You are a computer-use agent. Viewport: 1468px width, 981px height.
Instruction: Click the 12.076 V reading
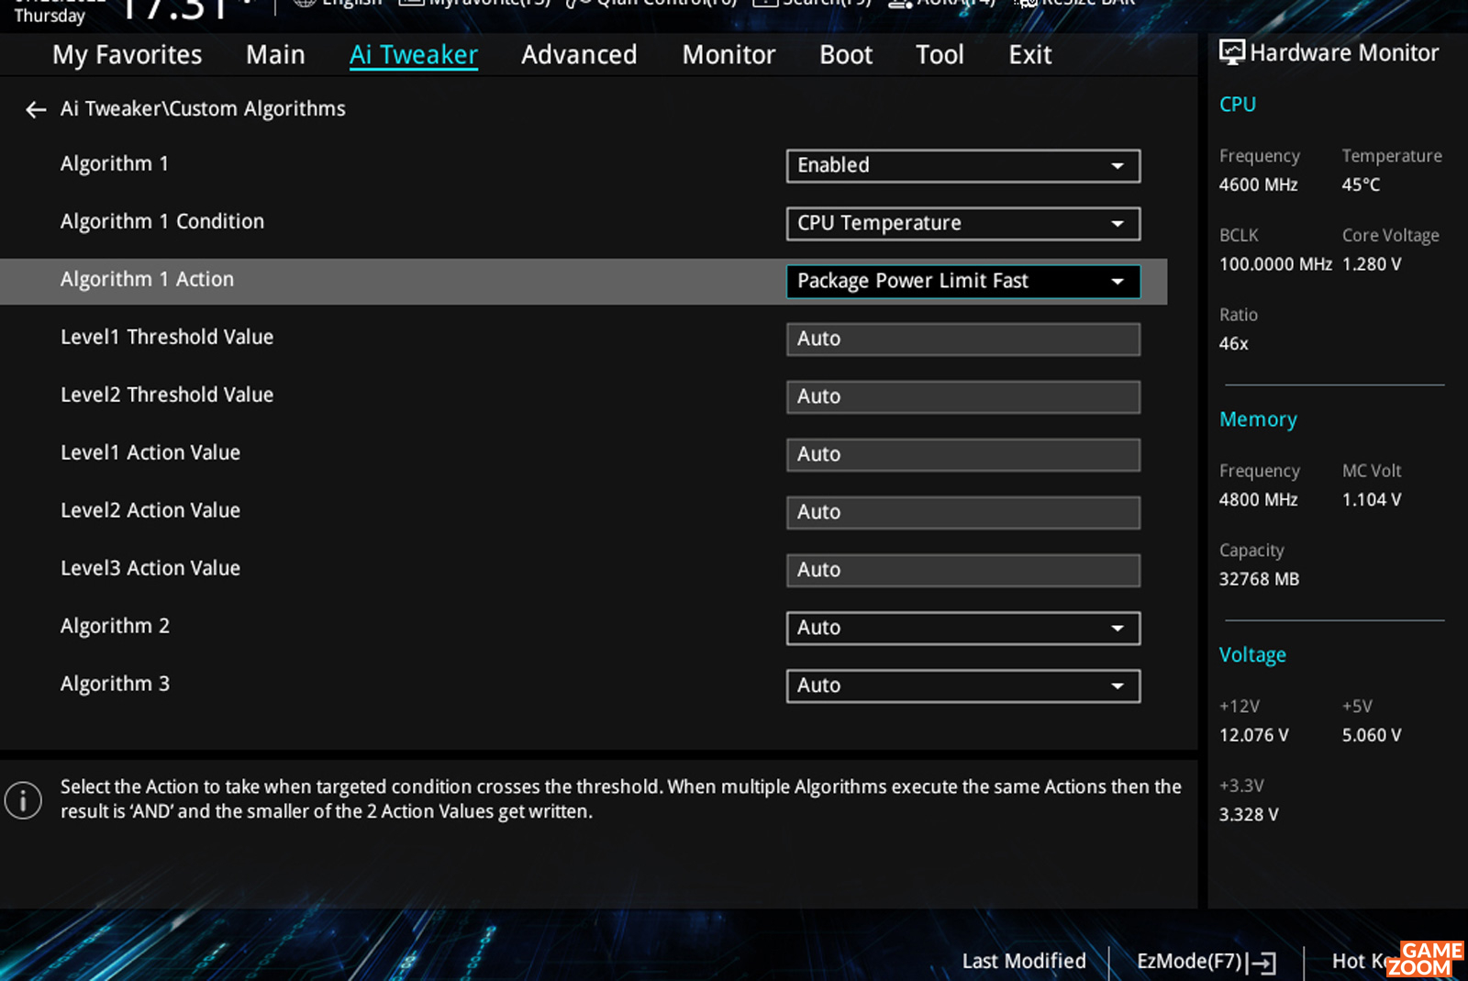click(x=1253, y=736)
